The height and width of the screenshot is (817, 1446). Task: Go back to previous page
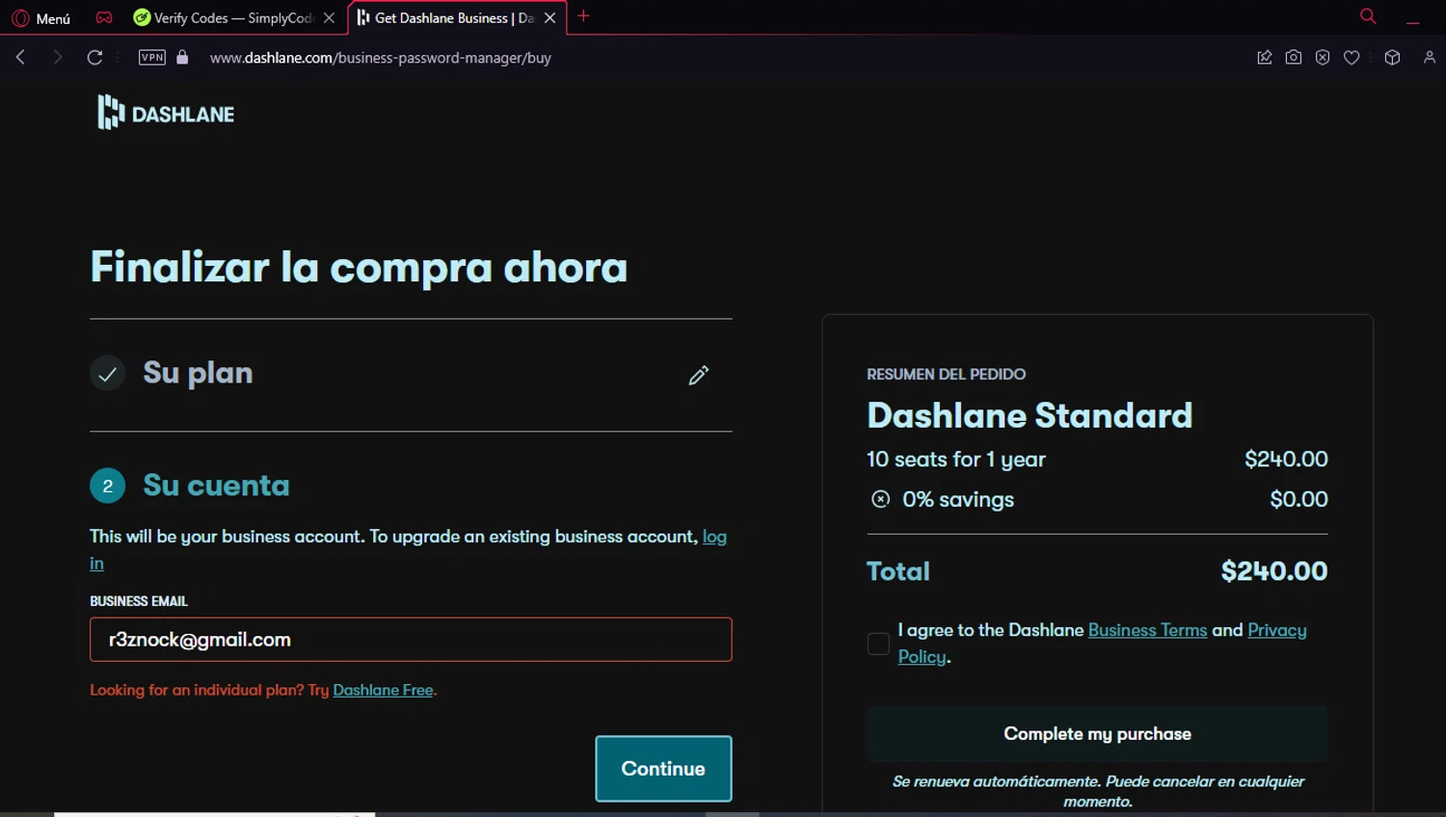pos(20,58)
